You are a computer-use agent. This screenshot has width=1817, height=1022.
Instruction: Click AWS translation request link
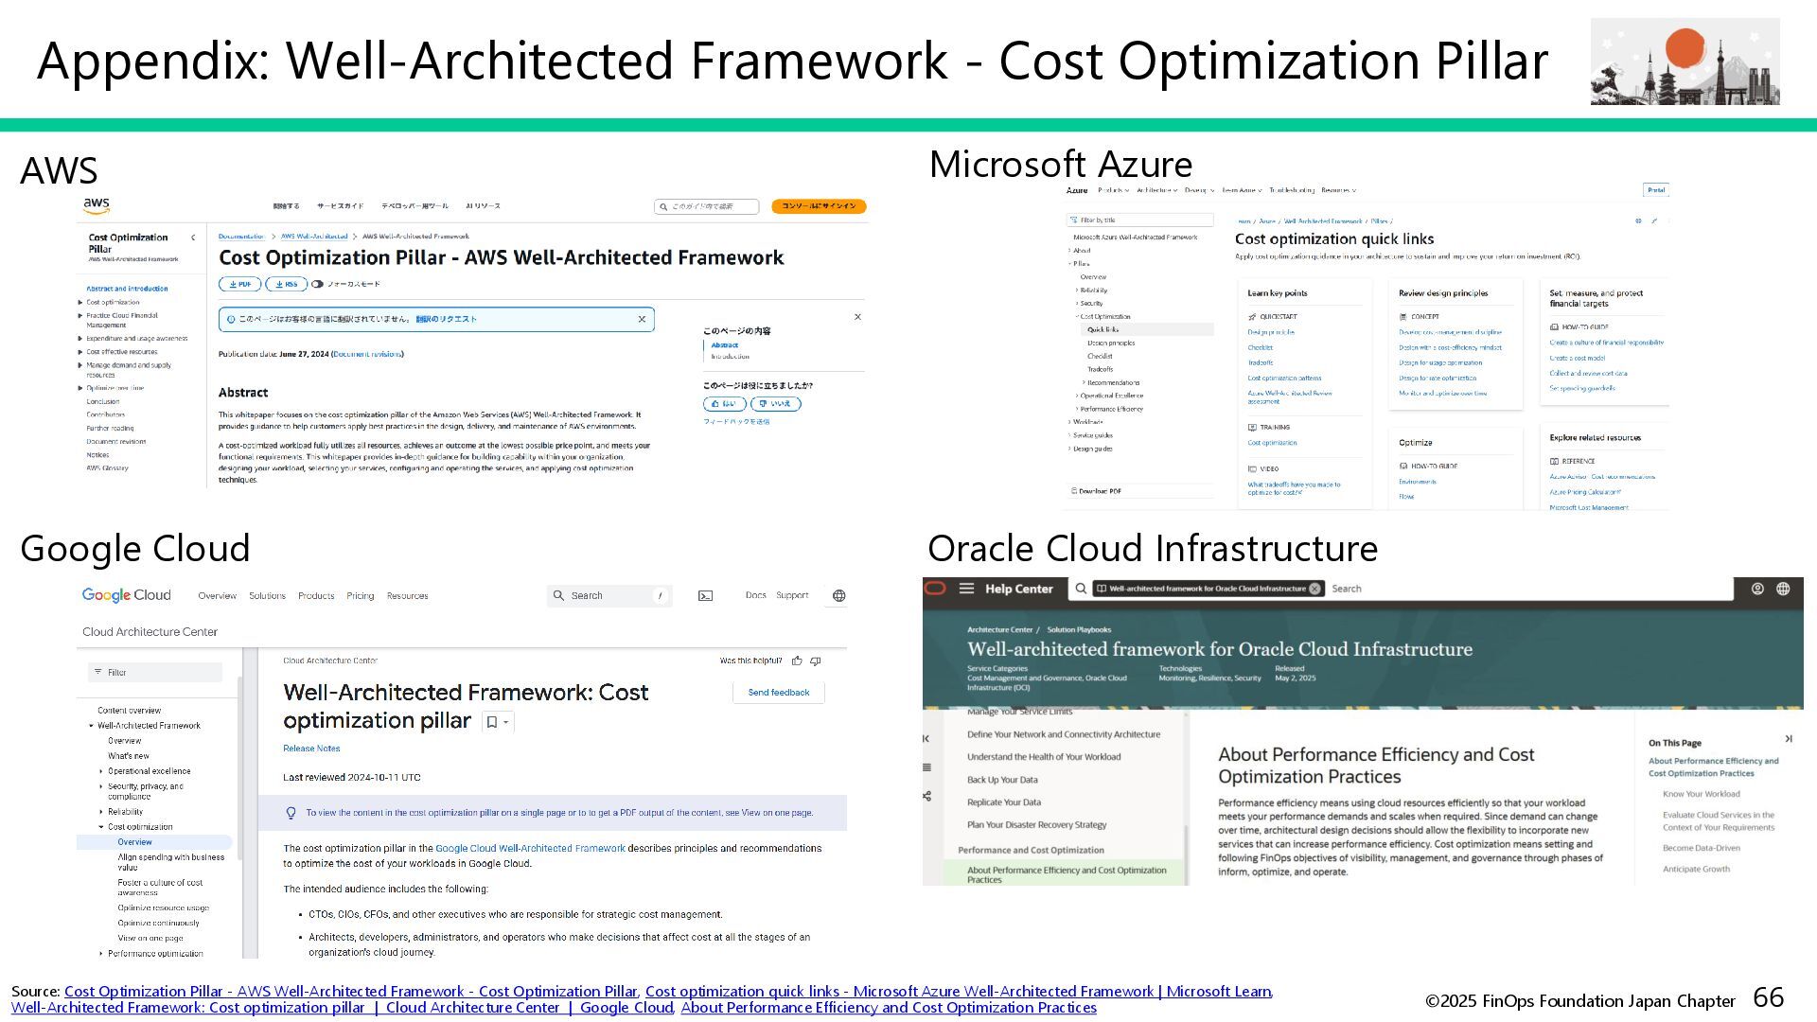pos(447,319)
